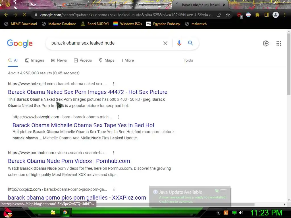The width and height of the screenshot is (291, 218).
Task: Click the striped flag extension icon
Action: tap(248, 15)
